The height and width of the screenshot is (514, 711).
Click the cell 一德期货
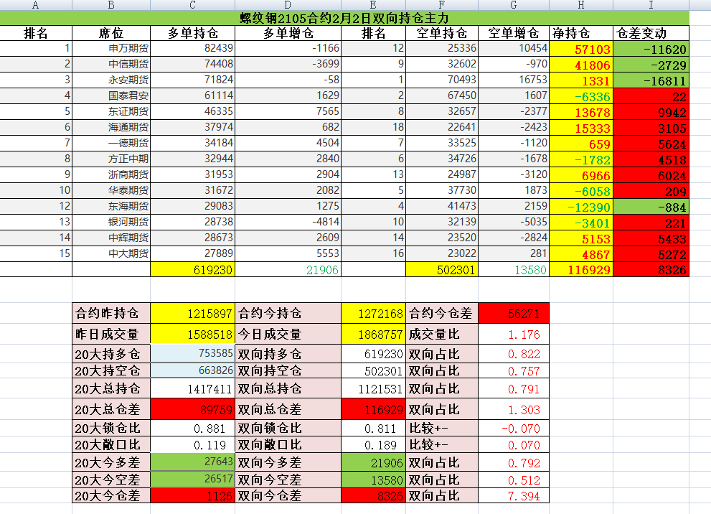pos(111,144)
